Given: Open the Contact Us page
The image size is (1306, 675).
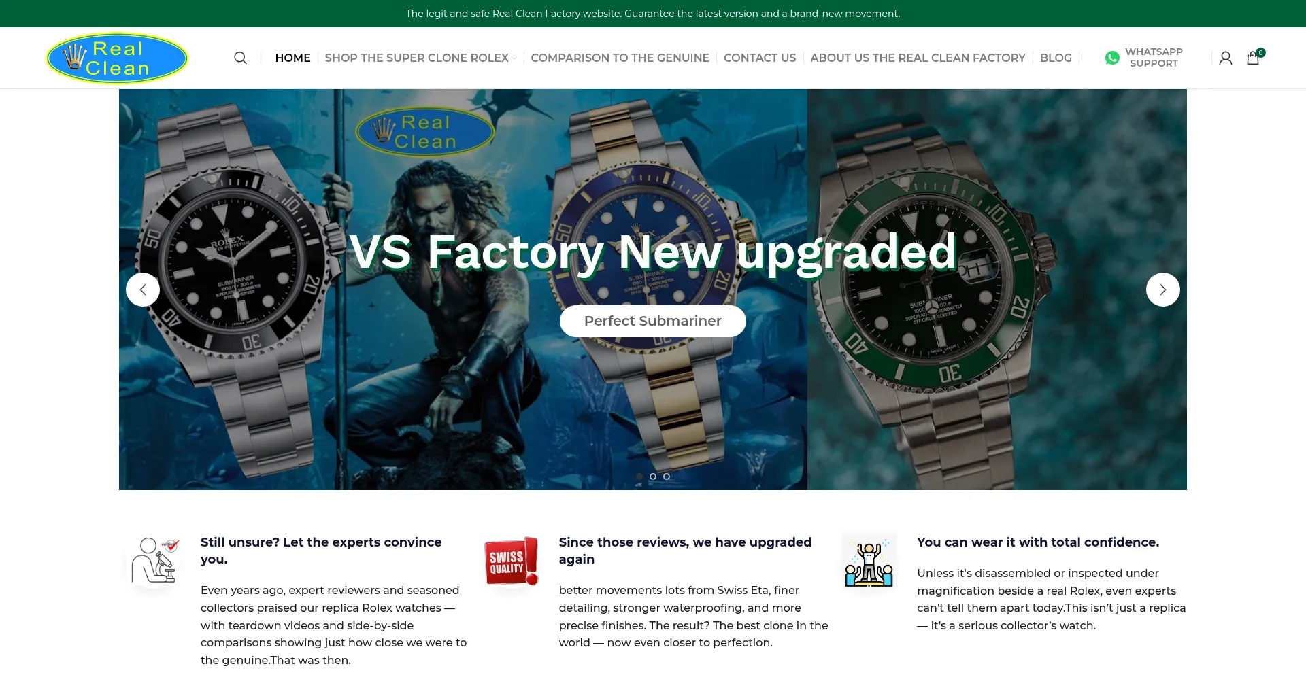Looking at the screenshot, I should (x=760, y=58).
